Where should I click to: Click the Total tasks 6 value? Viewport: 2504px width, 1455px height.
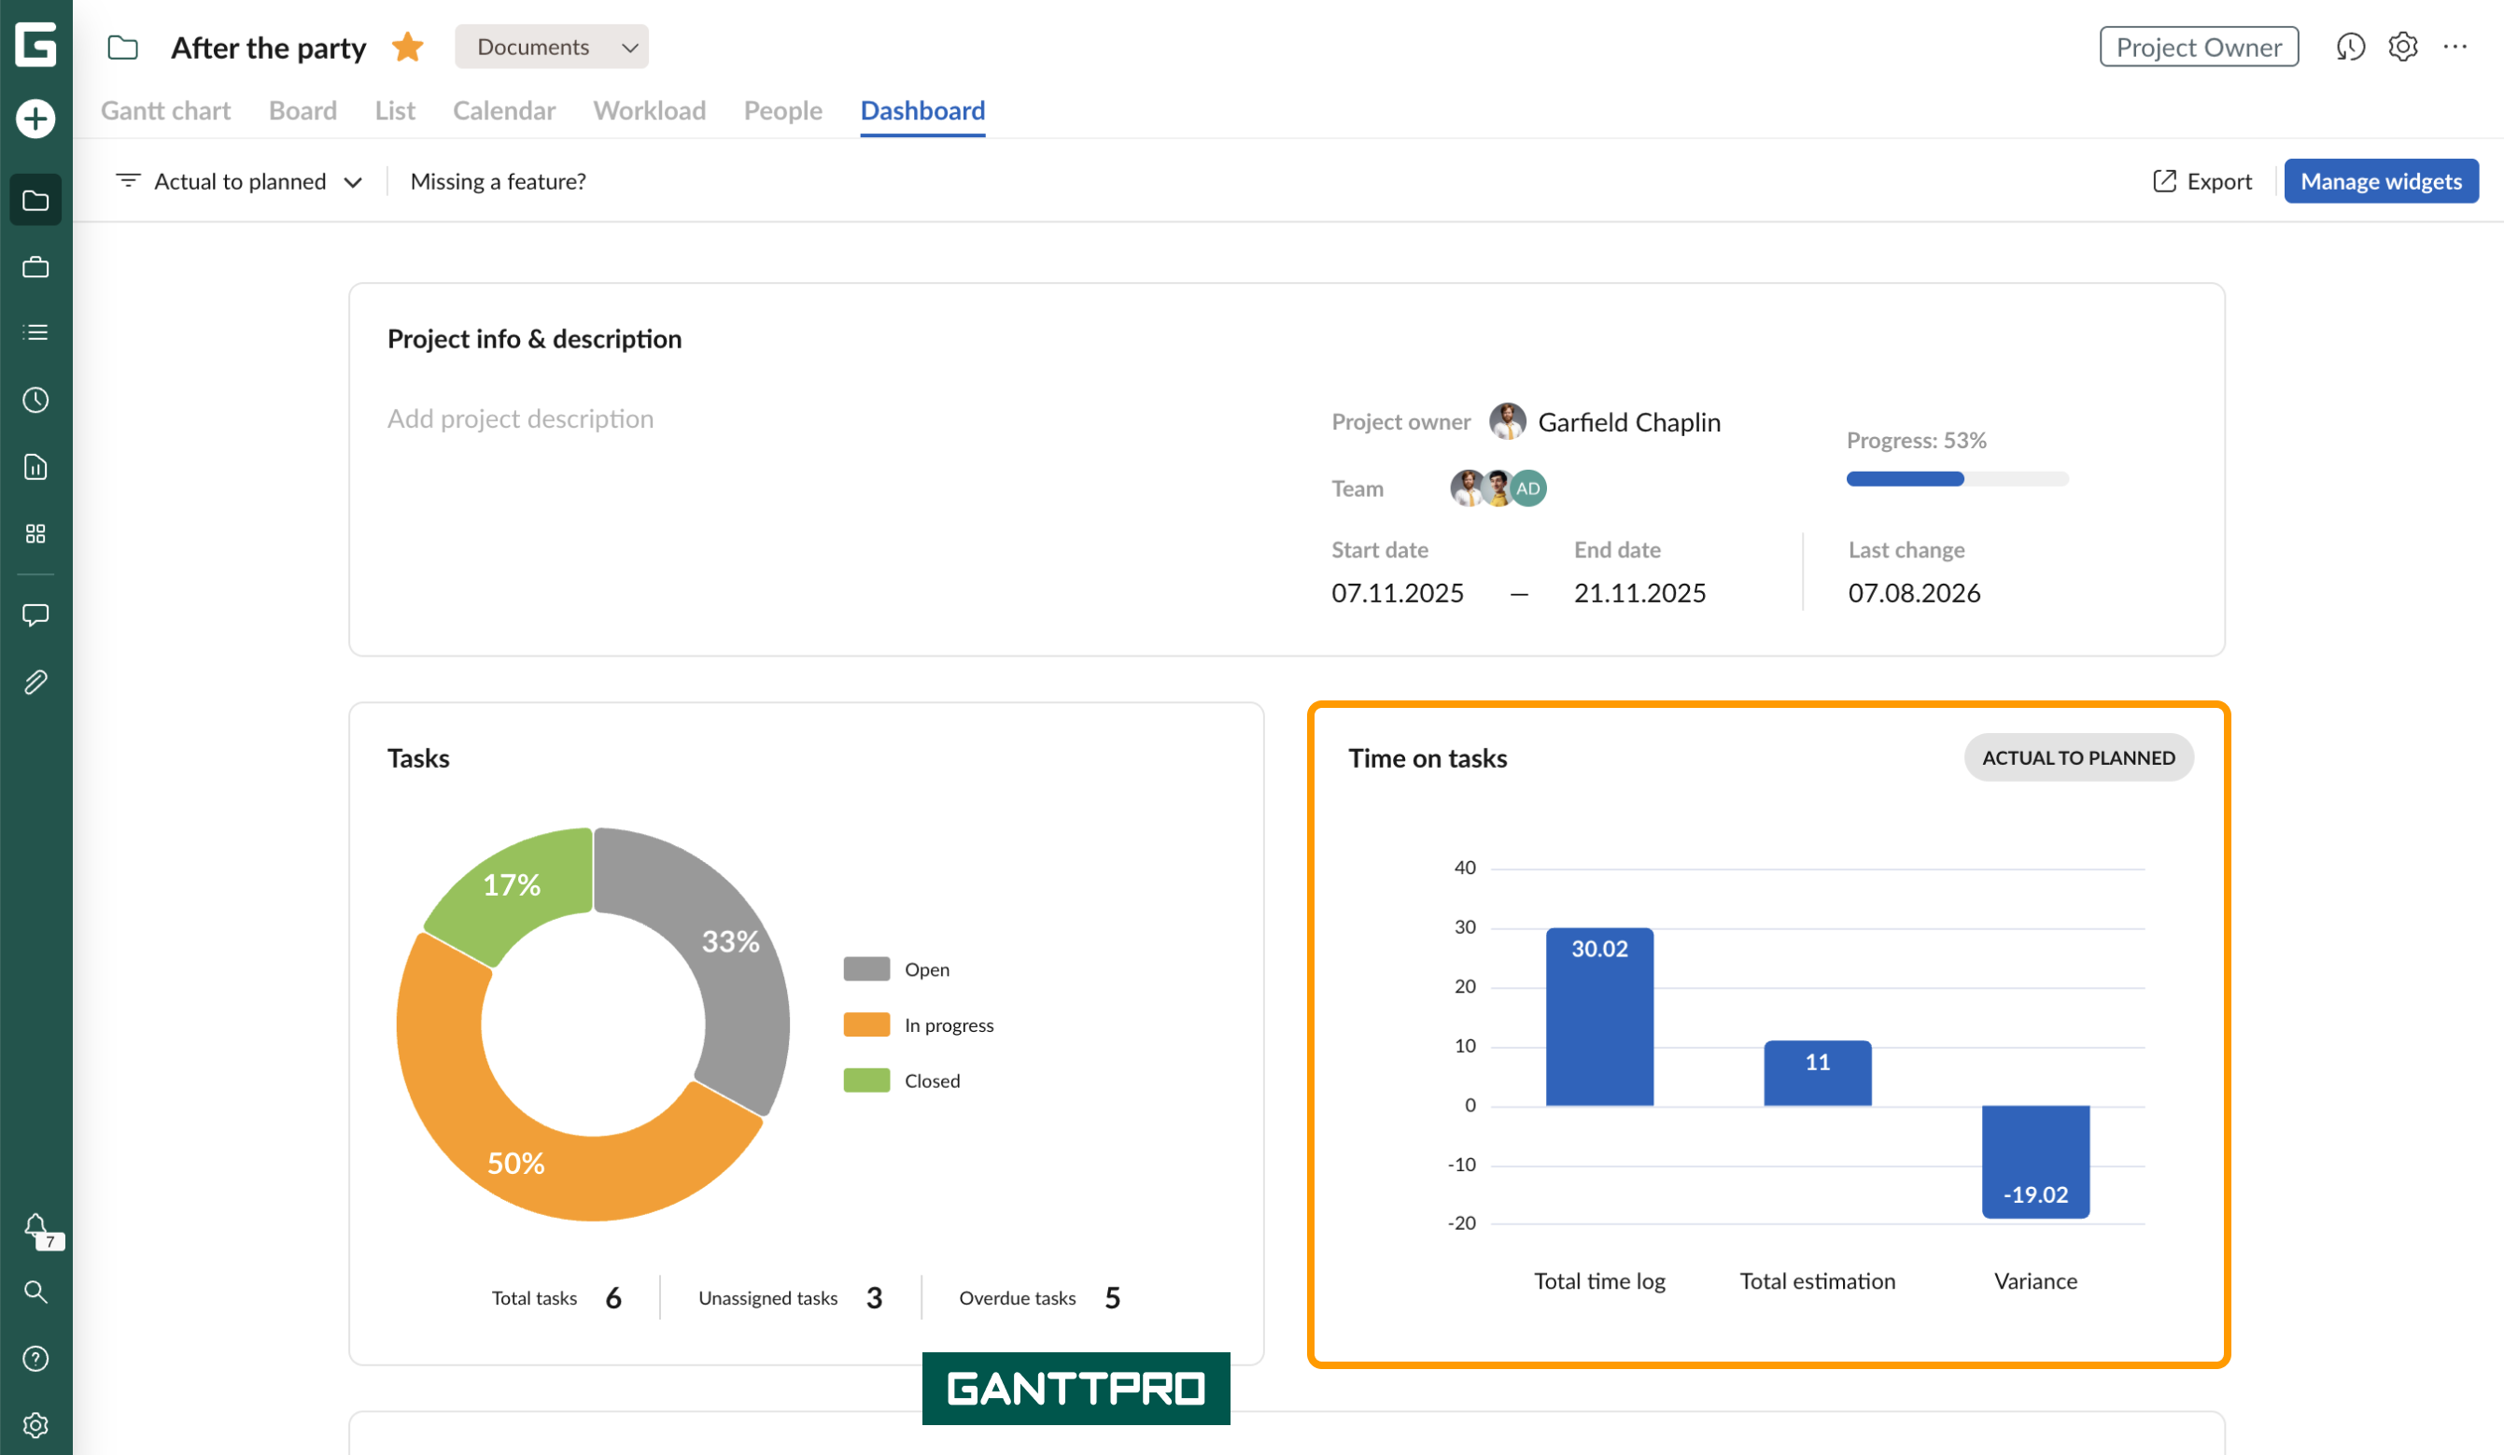613,1298
